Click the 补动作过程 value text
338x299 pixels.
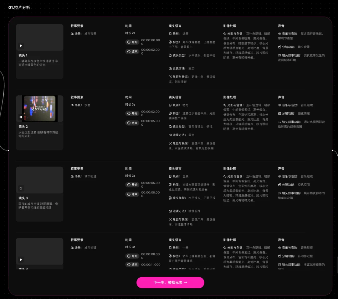pos(305,256)
